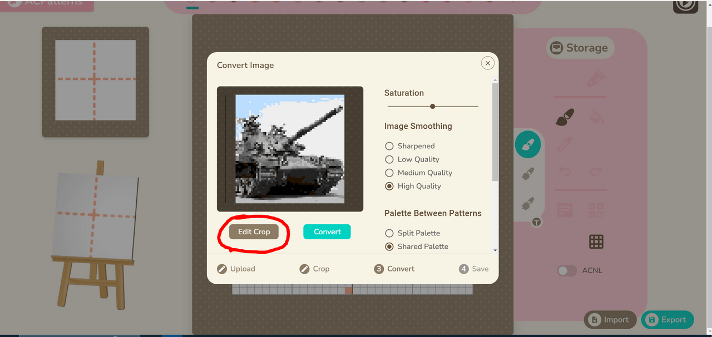This screenshot has width=712, height=337.
Task: Click the tank image preview
Action: 290,149
